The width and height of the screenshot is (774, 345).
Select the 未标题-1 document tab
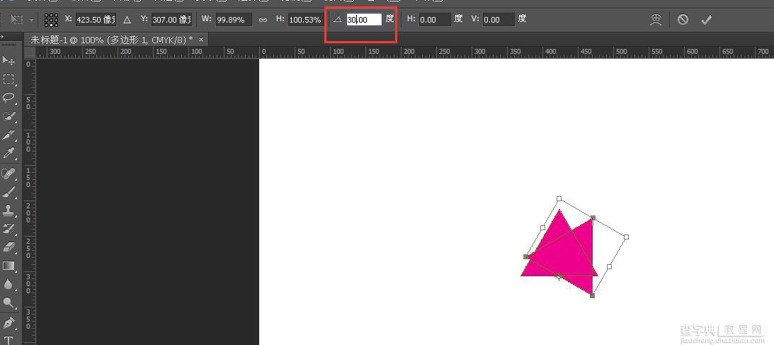[112, 40]
